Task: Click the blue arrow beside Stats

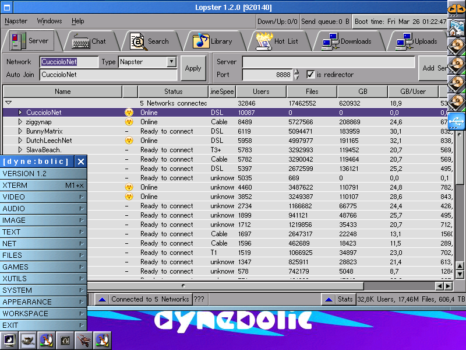Action: click(x=329, y=299)
